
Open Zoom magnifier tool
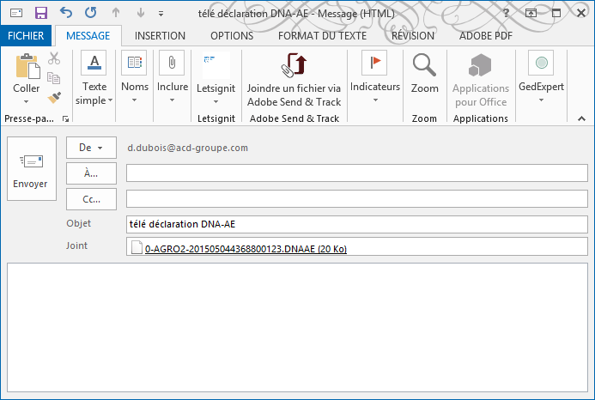coord(424,73)
